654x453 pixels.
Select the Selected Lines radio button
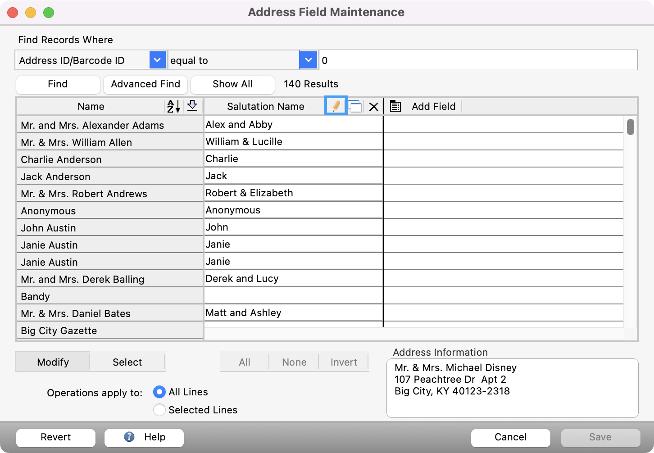159,410
